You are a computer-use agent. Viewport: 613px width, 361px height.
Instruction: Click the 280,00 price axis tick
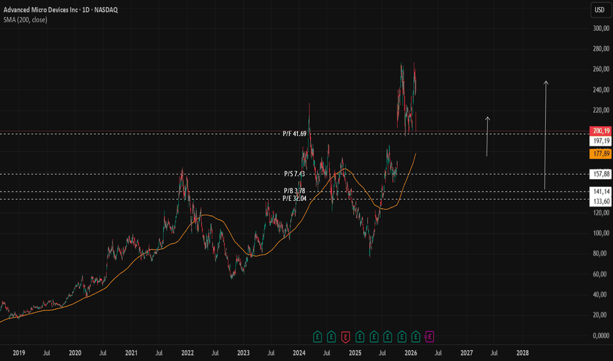[x=601, y=49]
